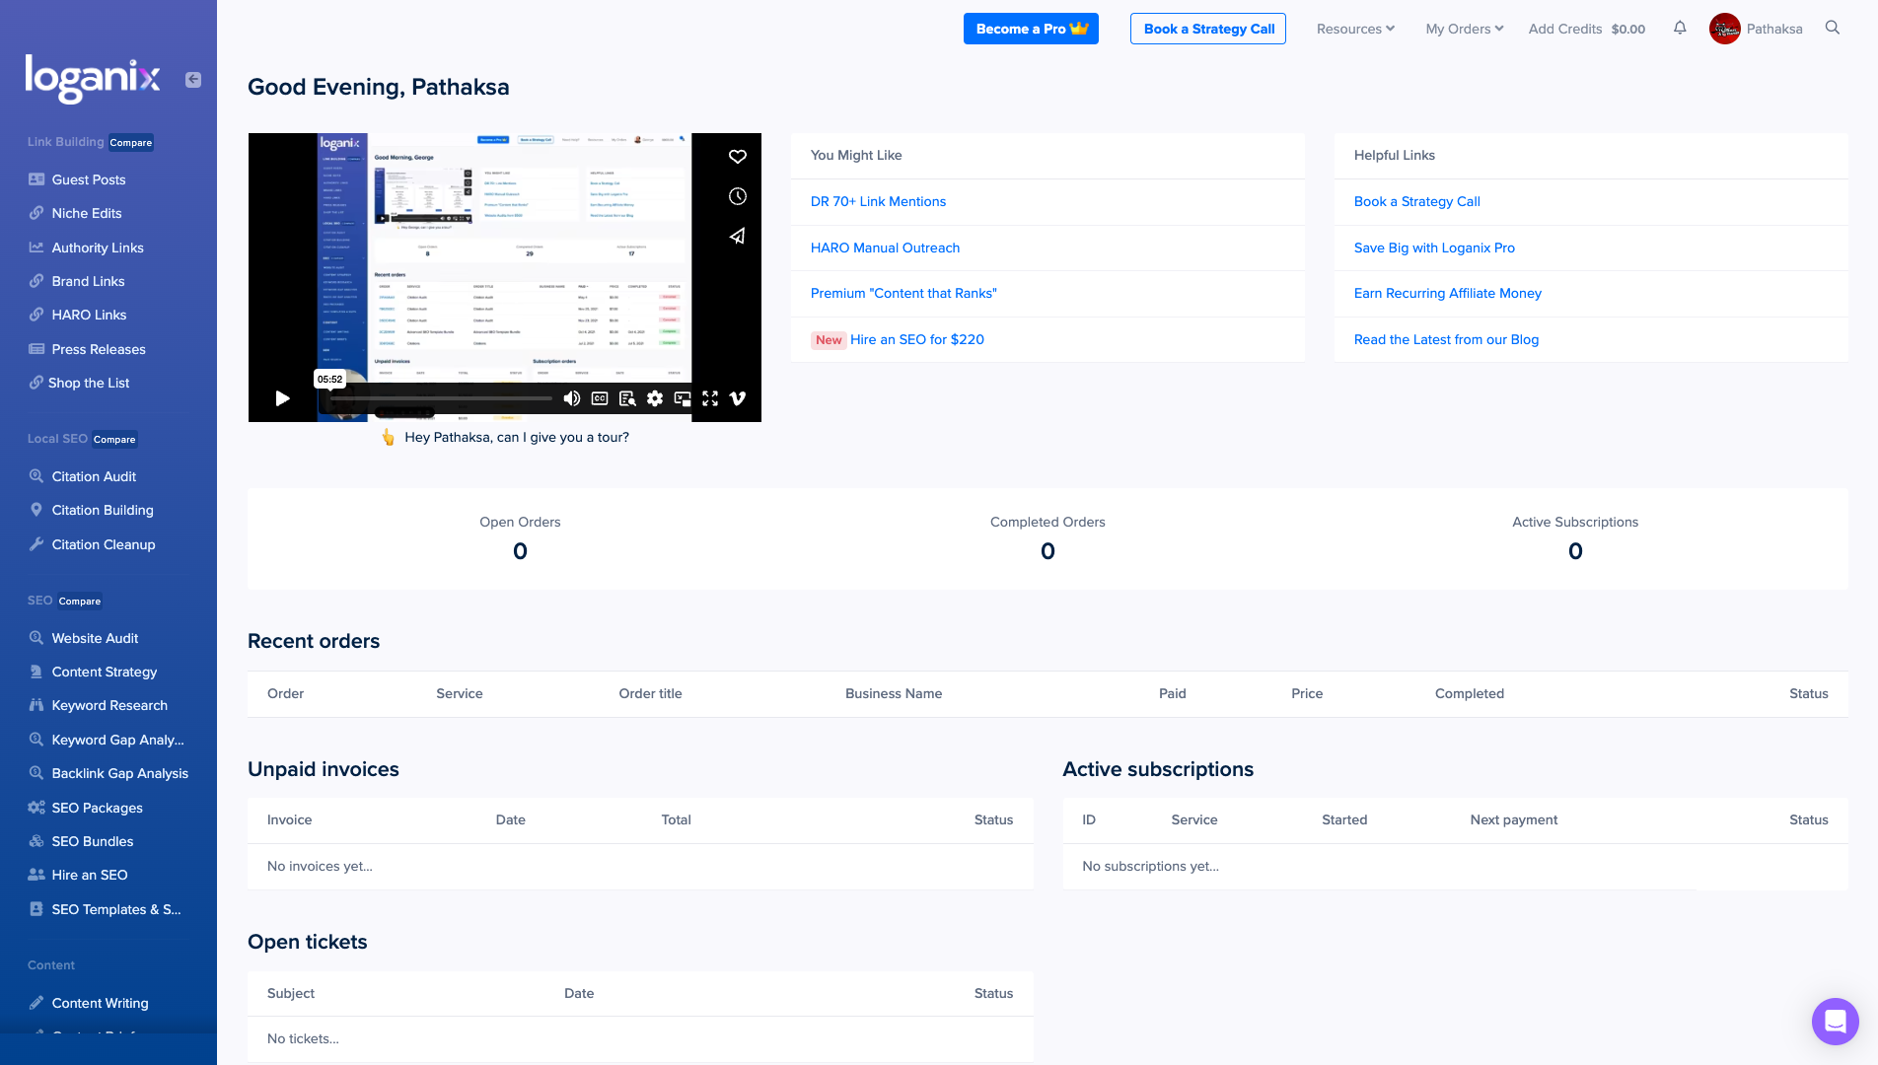This screenshot has height=1065, width=1878.
Task: Select the Keyword Research sidebar icon
Action: pos(36,705)
